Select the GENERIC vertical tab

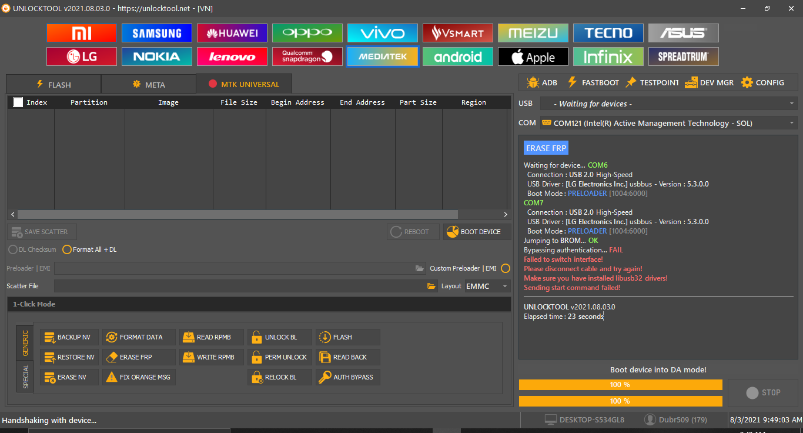25,342
